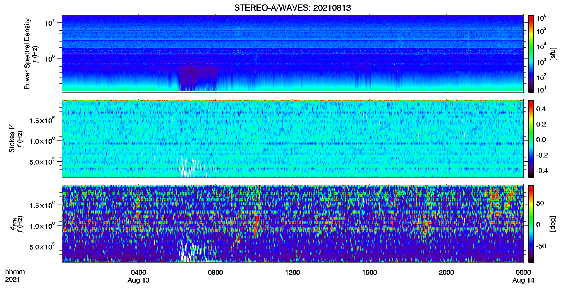The width and height of the screenshot is (585, 301).
Task: Select the "Aug 14" date label
Action: click(523, 280)
